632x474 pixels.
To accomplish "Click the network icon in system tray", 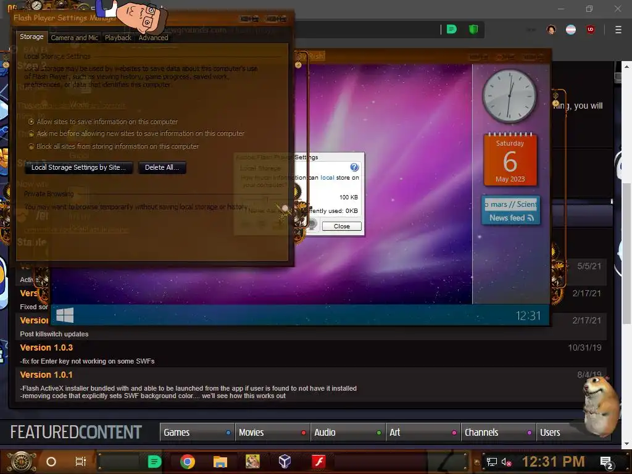I will (x=491, y=462).
